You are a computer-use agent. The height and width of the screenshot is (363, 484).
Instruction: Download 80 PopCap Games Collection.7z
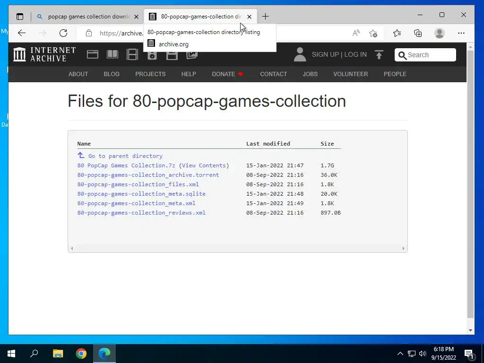coord(126,165)
